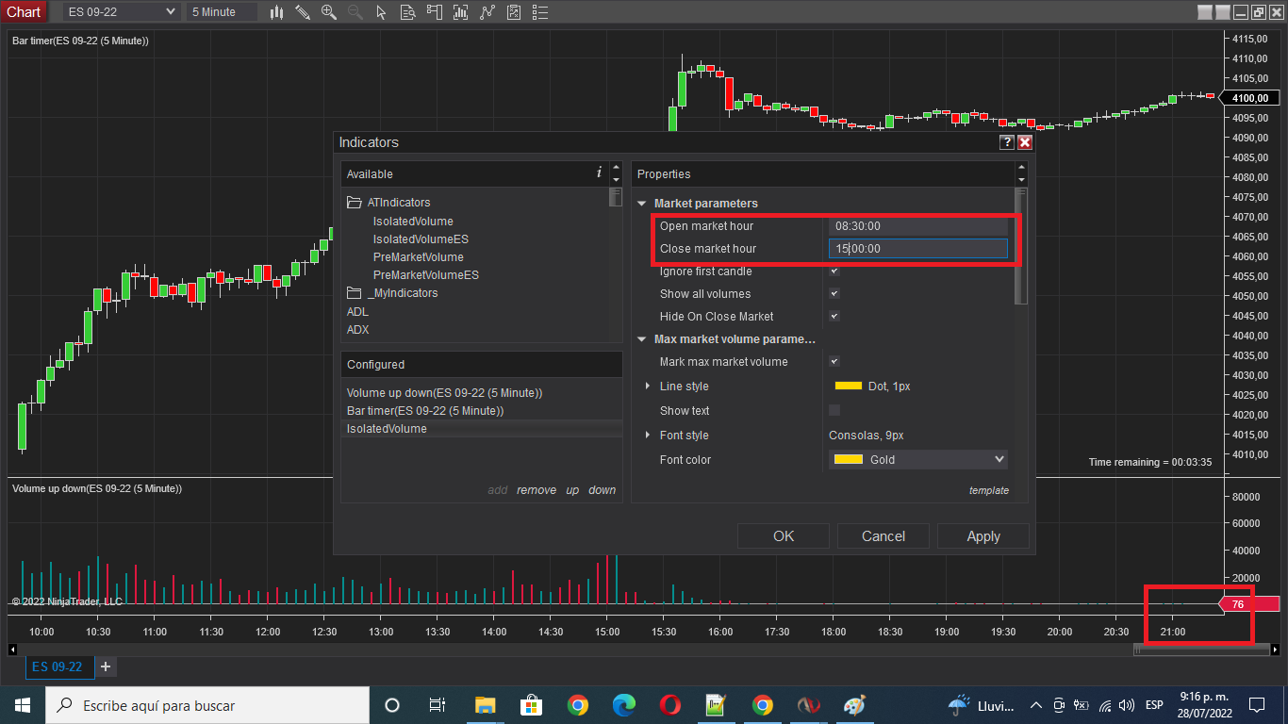
Task: Launch Microsoft Edge from the taskbar
Action: click(624, 705)
